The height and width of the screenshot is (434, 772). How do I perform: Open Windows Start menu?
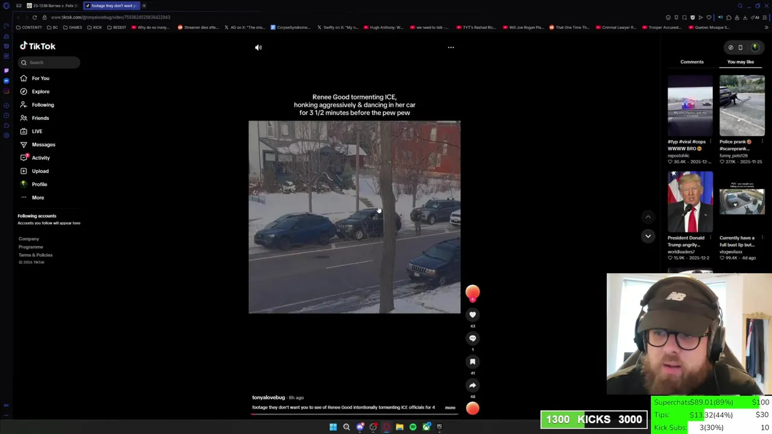pyautogui.click(x=333, y=427)
